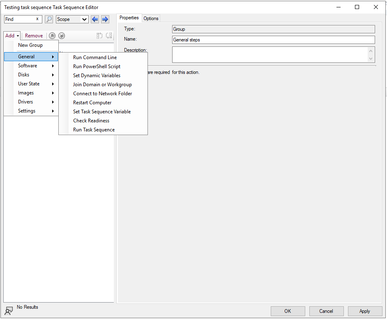This screenshot has width=387, height=319.
Task: Minimize the Task Sequence Editor window
Action: coord(339,7)
